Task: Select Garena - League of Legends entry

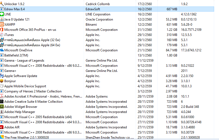Action: click(24, 61)
